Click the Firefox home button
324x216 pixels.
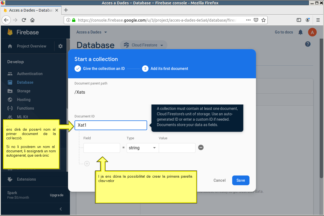point(32,20)
